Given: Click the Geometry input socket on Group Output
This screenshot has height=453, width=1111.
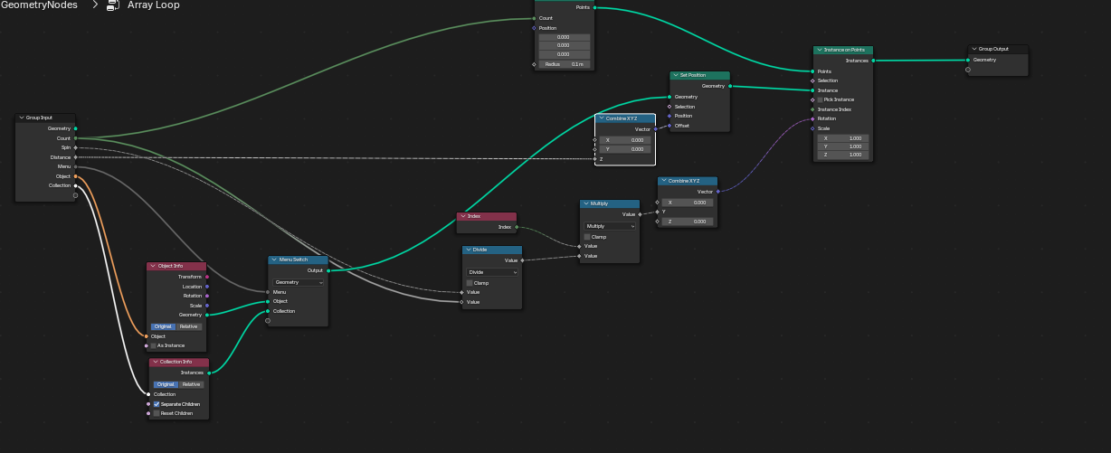Looking at the screenshot, I should click(967, 60).
